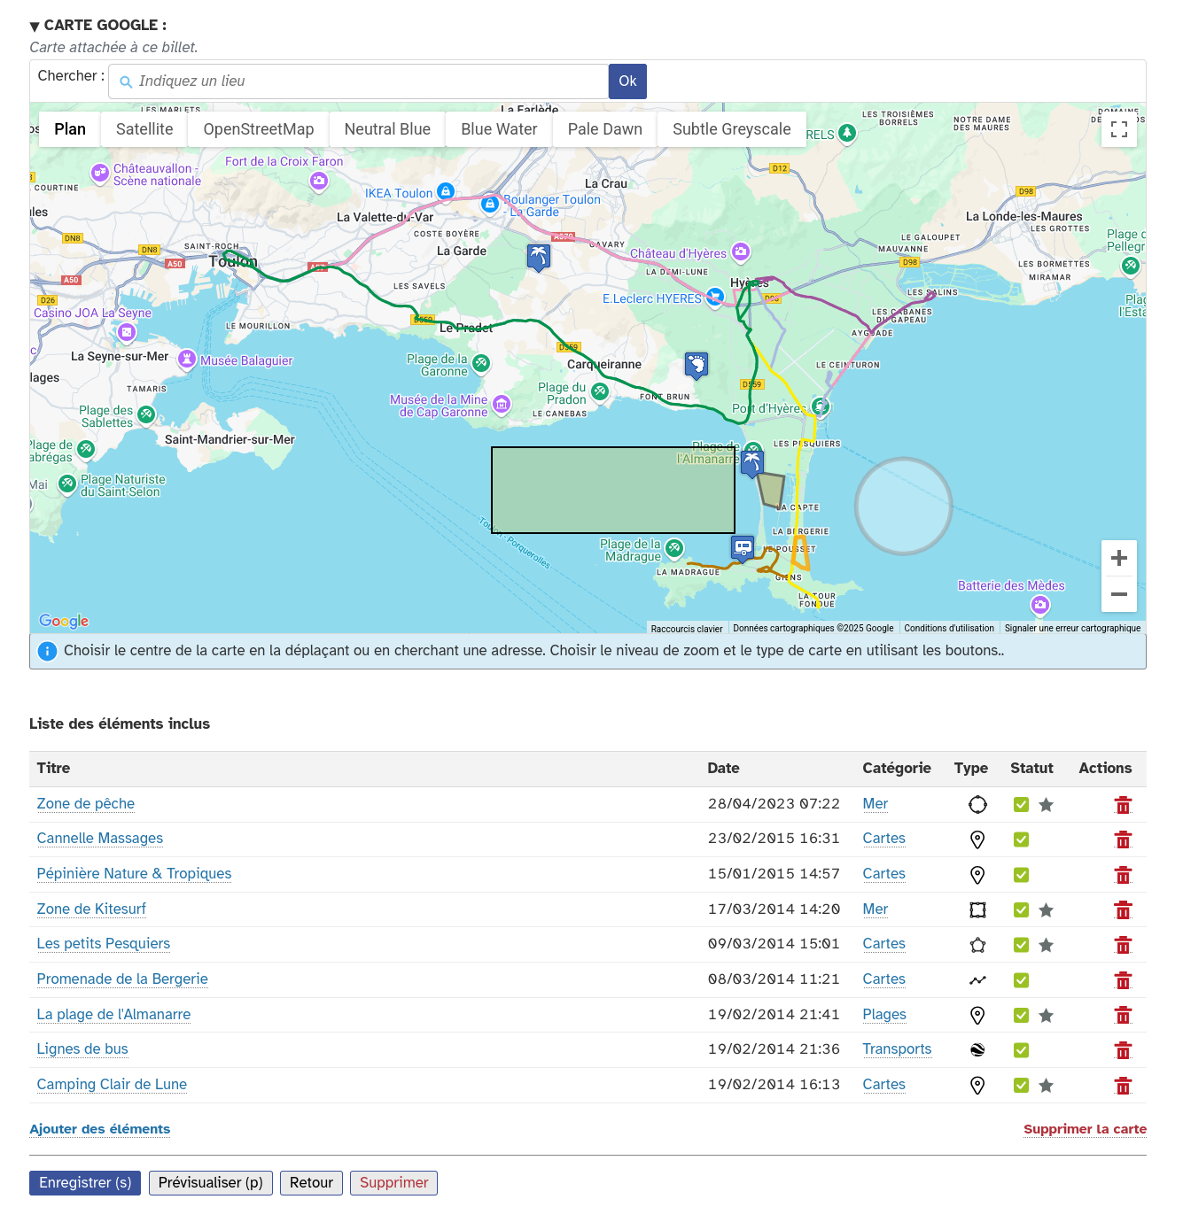Viewport: 1183px width, 1207px height.
Task: Click the Google logo on the map
Action: click(x=64, y=621)
